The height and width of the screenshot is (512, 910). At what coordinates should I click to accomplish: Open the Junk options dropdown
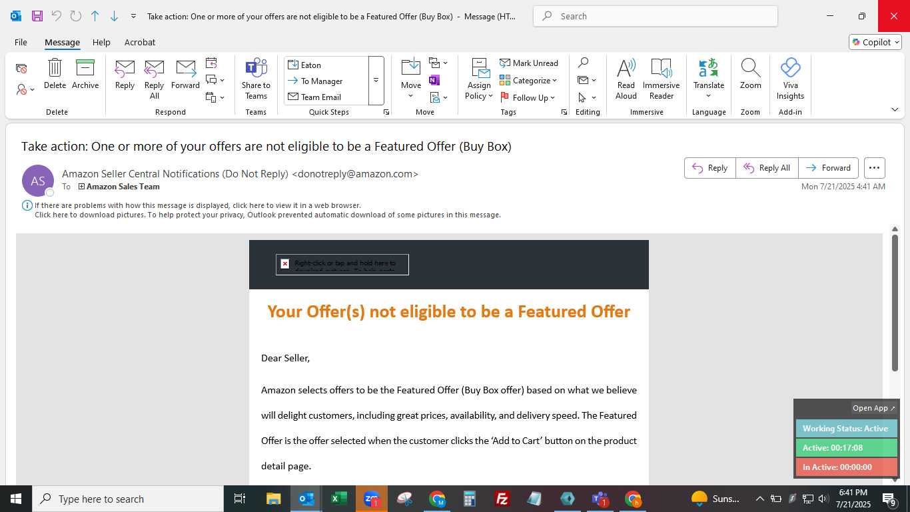pos(25,89)
